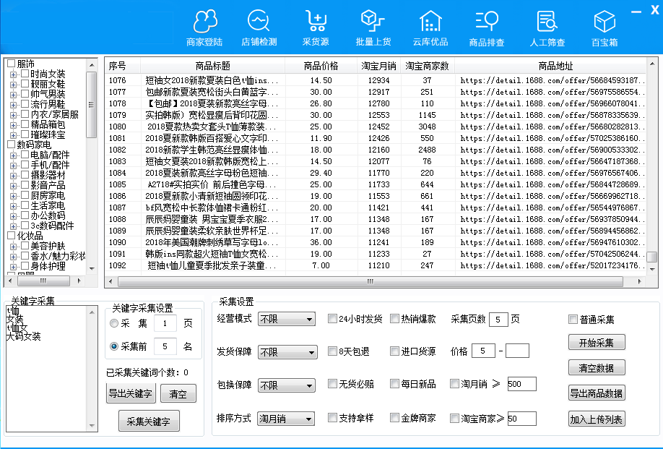Open the 包换保障 dropdown
Screen dimensions: 663x449
287,385
